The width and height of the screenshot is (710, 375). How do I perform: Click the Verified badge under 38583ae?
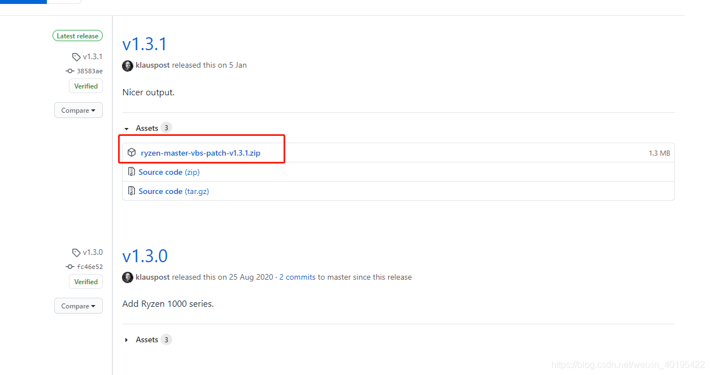tap(86, 86)
